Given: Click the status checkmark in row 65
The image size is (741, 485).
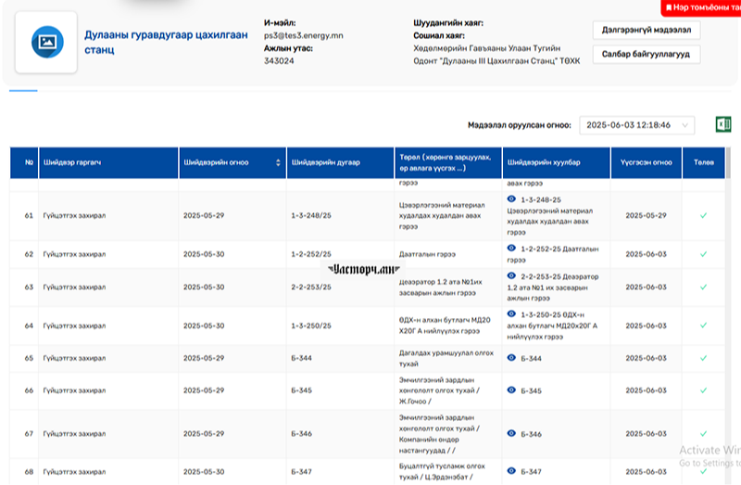Looking at the screenshot, I should 703,358.
